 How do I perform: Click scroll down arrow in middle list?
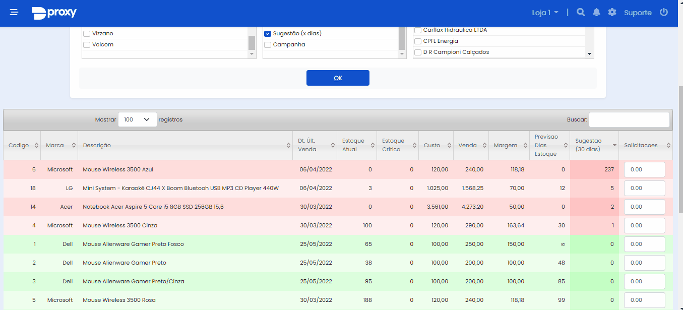click(402, 54)
